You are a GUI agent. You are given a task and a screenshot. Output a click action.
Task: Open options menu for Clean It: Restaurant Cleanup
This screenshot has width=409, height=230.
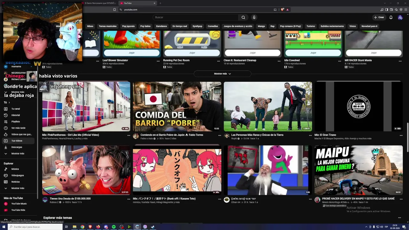click(279, 61)
